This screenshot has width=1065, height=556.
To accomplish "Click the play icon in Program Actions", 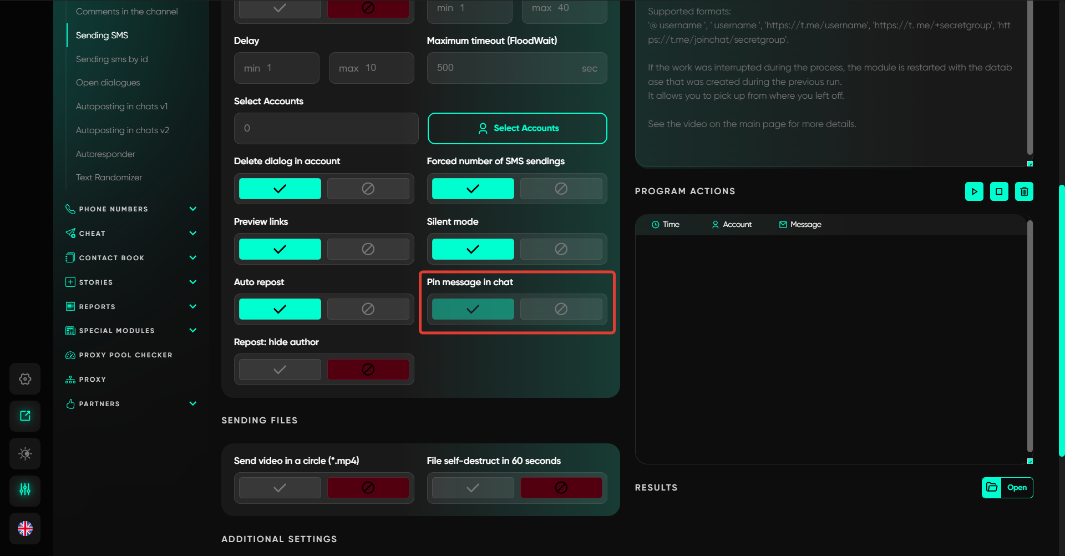I will [974, 191].
